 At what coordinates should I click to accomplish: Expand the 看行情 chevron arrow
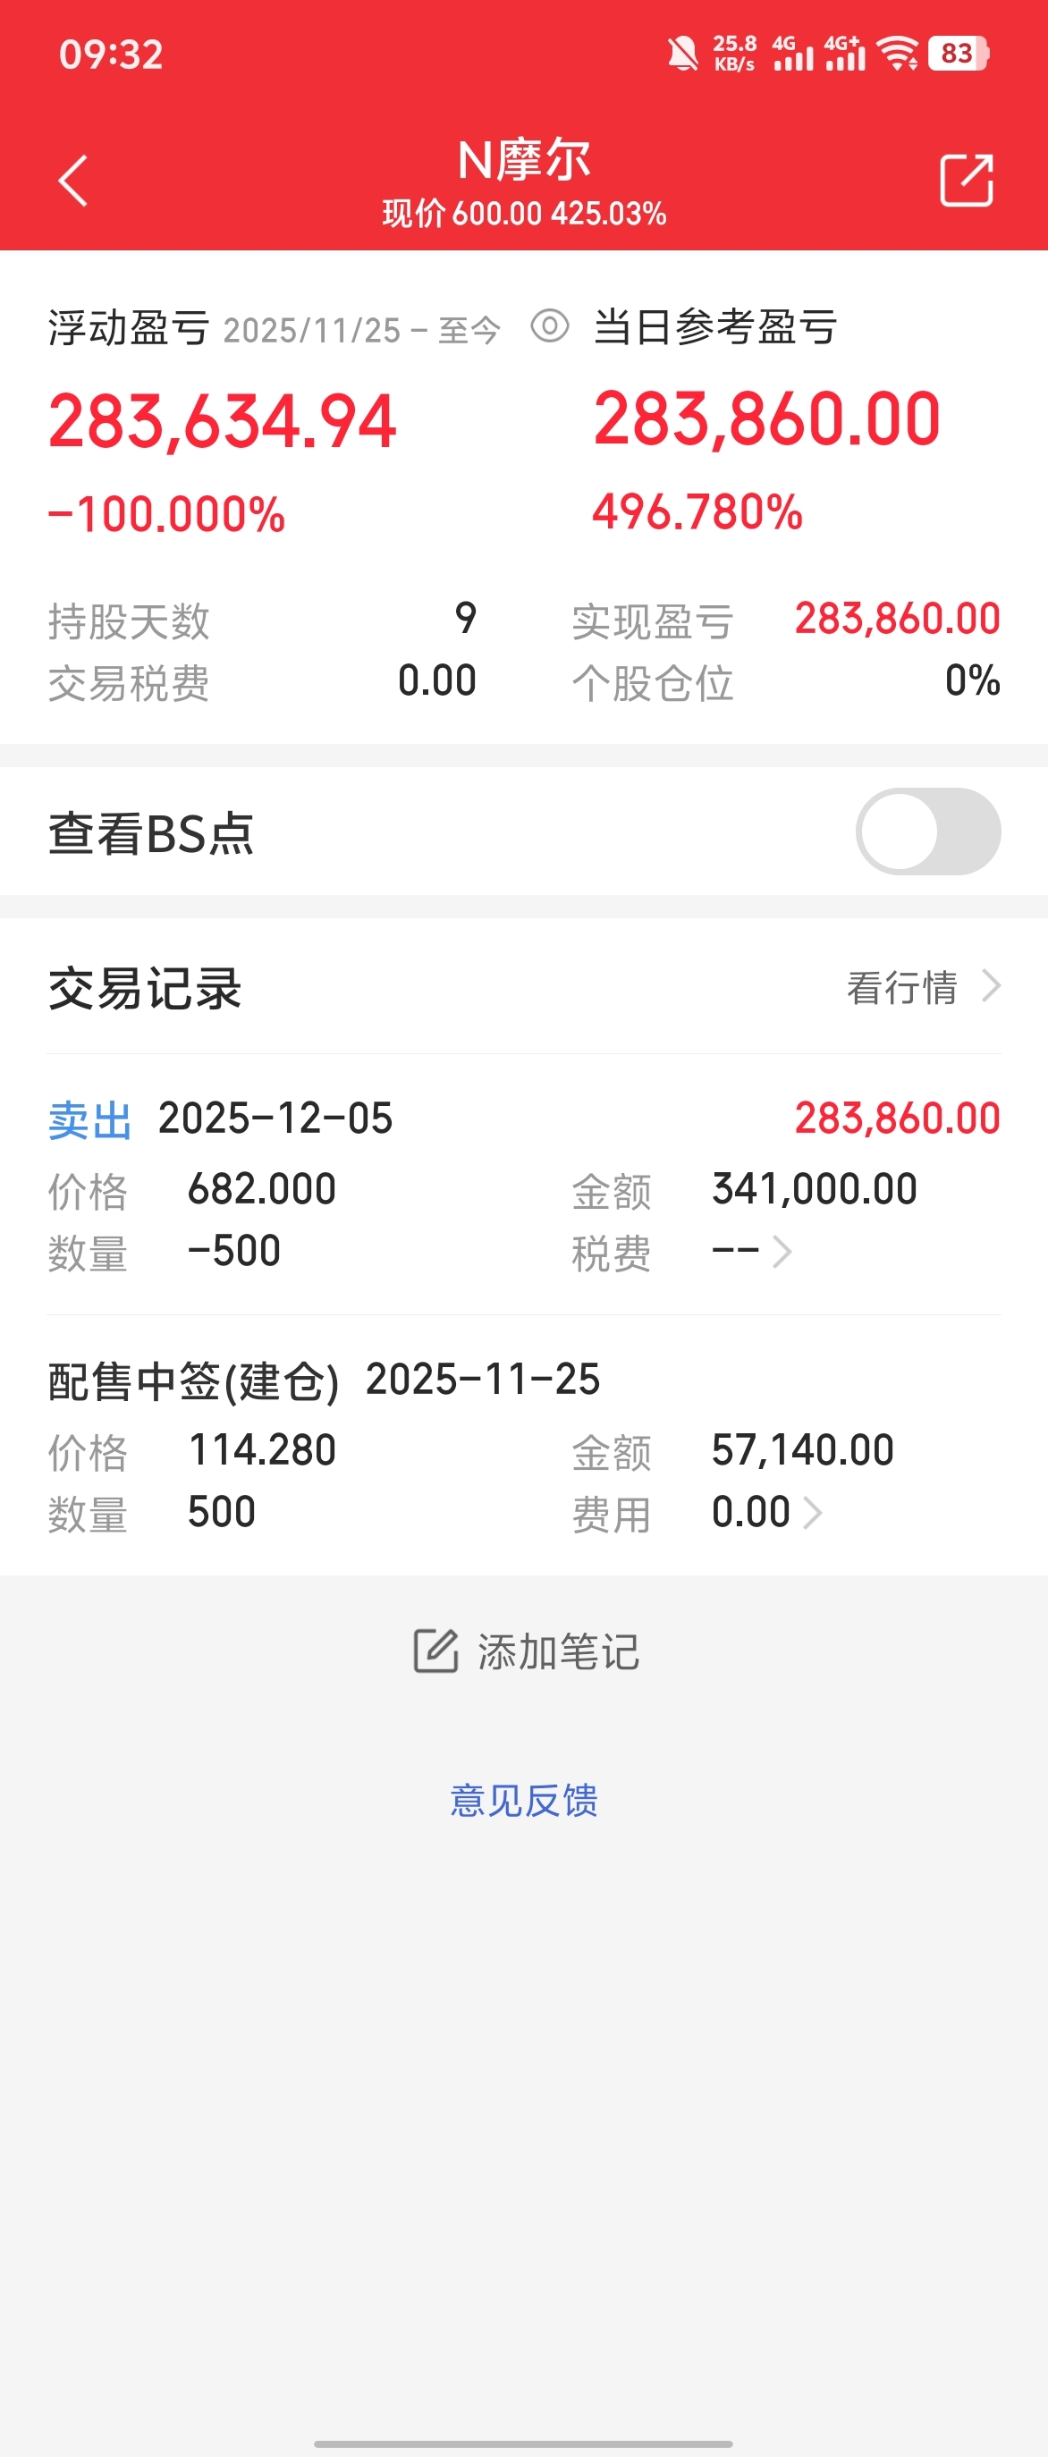pos(992,986)
